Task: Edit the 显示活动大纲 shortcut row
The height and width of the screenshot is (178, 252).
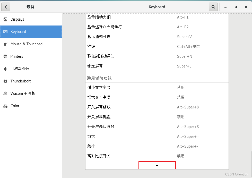Action: pos(157,17)
